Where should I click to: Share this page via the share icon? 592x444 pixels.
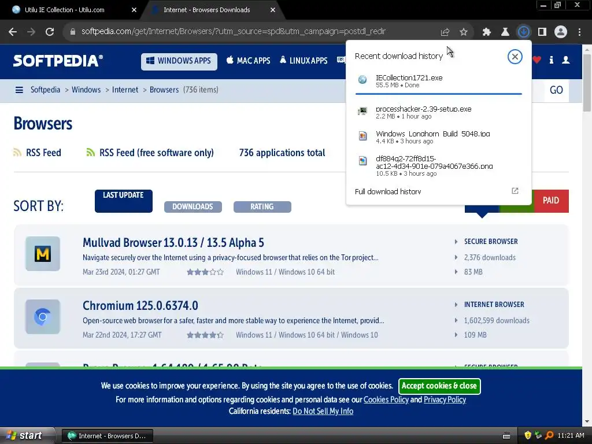[x=445, y=32]
